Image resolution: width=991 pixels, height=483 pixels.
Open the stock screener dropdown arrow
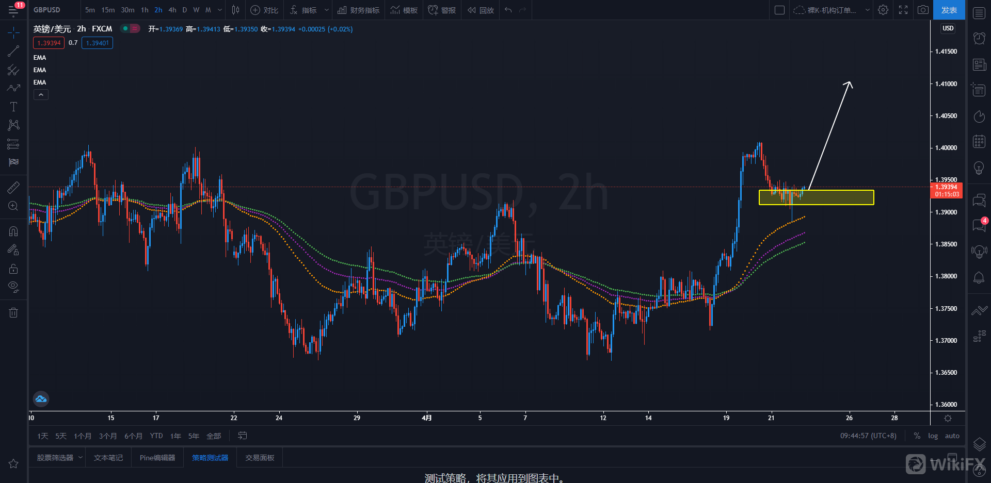tap(81, 458)
